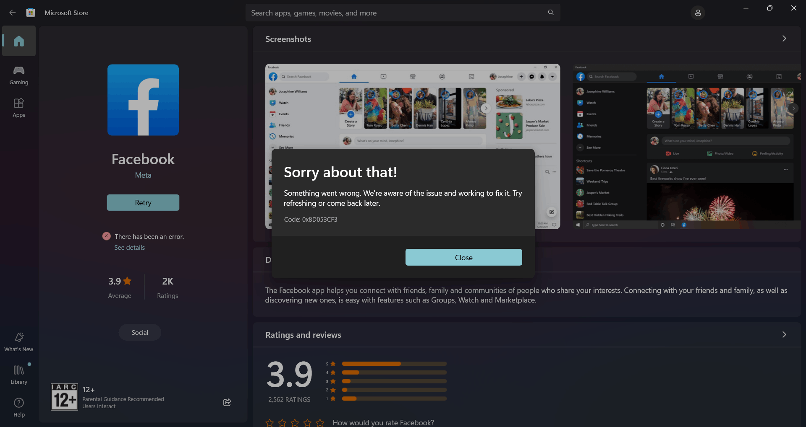Expand the Ratings and reviews chevron
This screenshot has width=806, height=427.
(x=784, y=334)
